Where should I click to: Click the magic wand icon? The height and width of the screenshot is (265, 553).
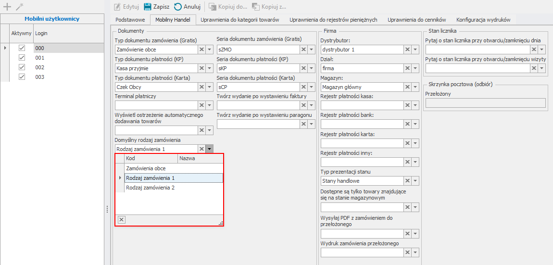coord(19,7)
